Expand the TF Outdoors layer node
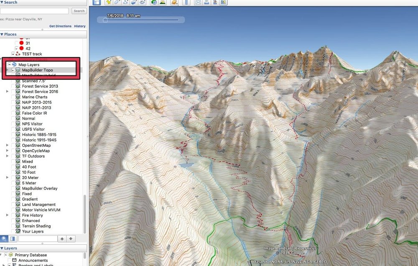This screenshot has width=418, height=266. tap(7, 156)
